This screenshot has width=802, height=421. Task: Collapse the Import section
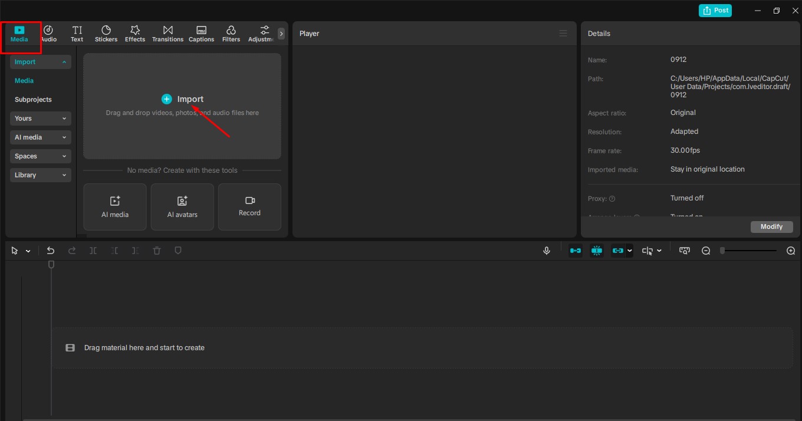click(40, 61)
